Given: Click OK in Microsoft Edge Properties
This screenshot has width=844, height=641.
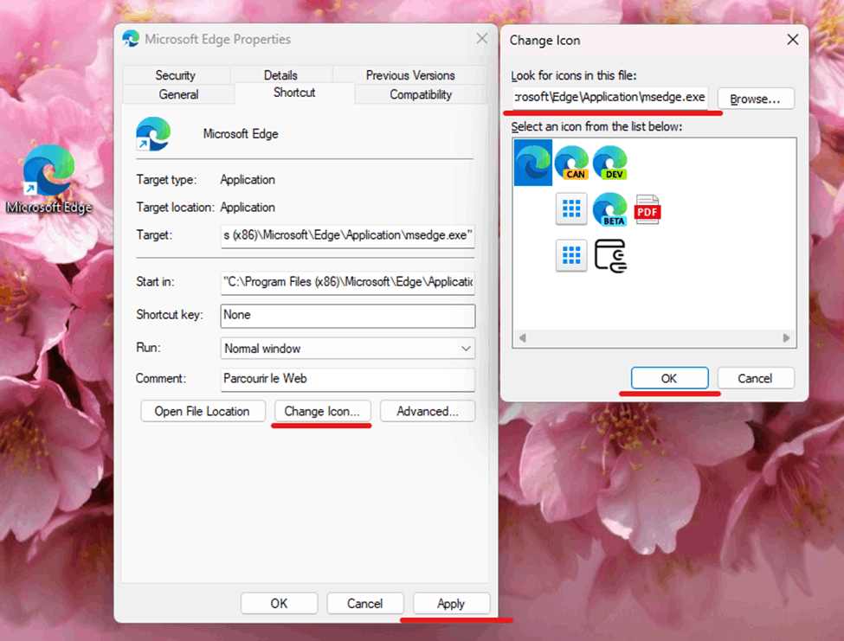Looking at the screenshot, I should (279, 603).
